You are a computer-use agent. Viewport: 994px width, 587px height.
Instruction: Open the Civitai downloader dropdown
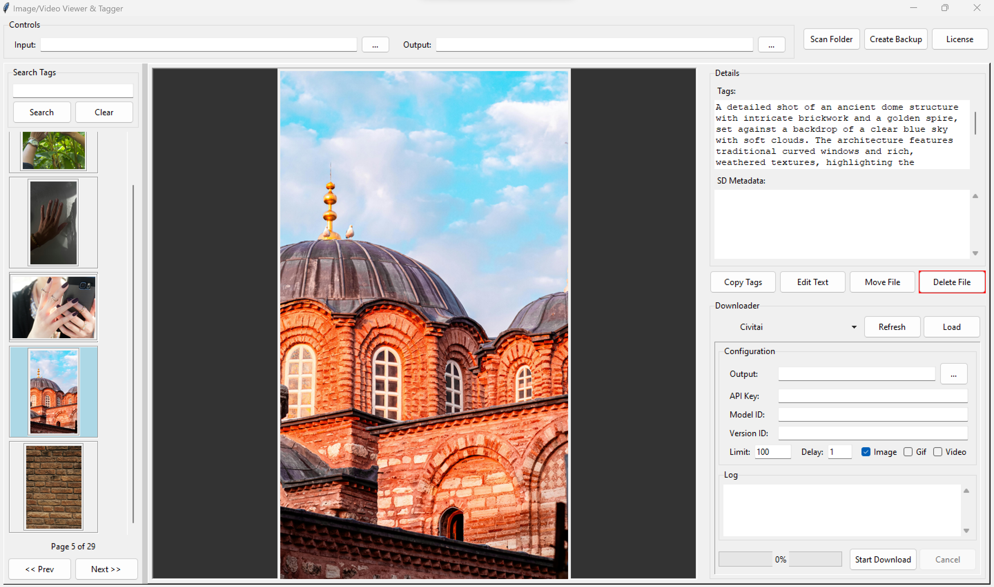854,327
